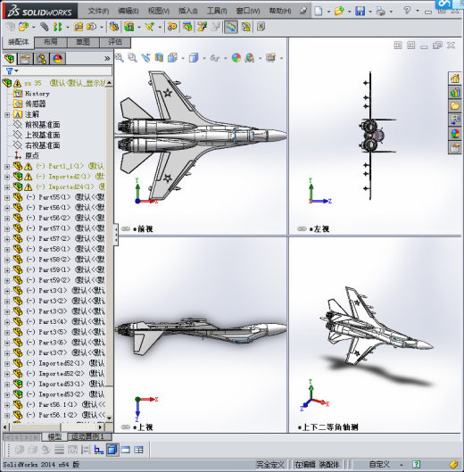This screenshot has height=472, width=464.
Task: Switch to the 运动算例1 bottom tab
Action: click(89, 436)
